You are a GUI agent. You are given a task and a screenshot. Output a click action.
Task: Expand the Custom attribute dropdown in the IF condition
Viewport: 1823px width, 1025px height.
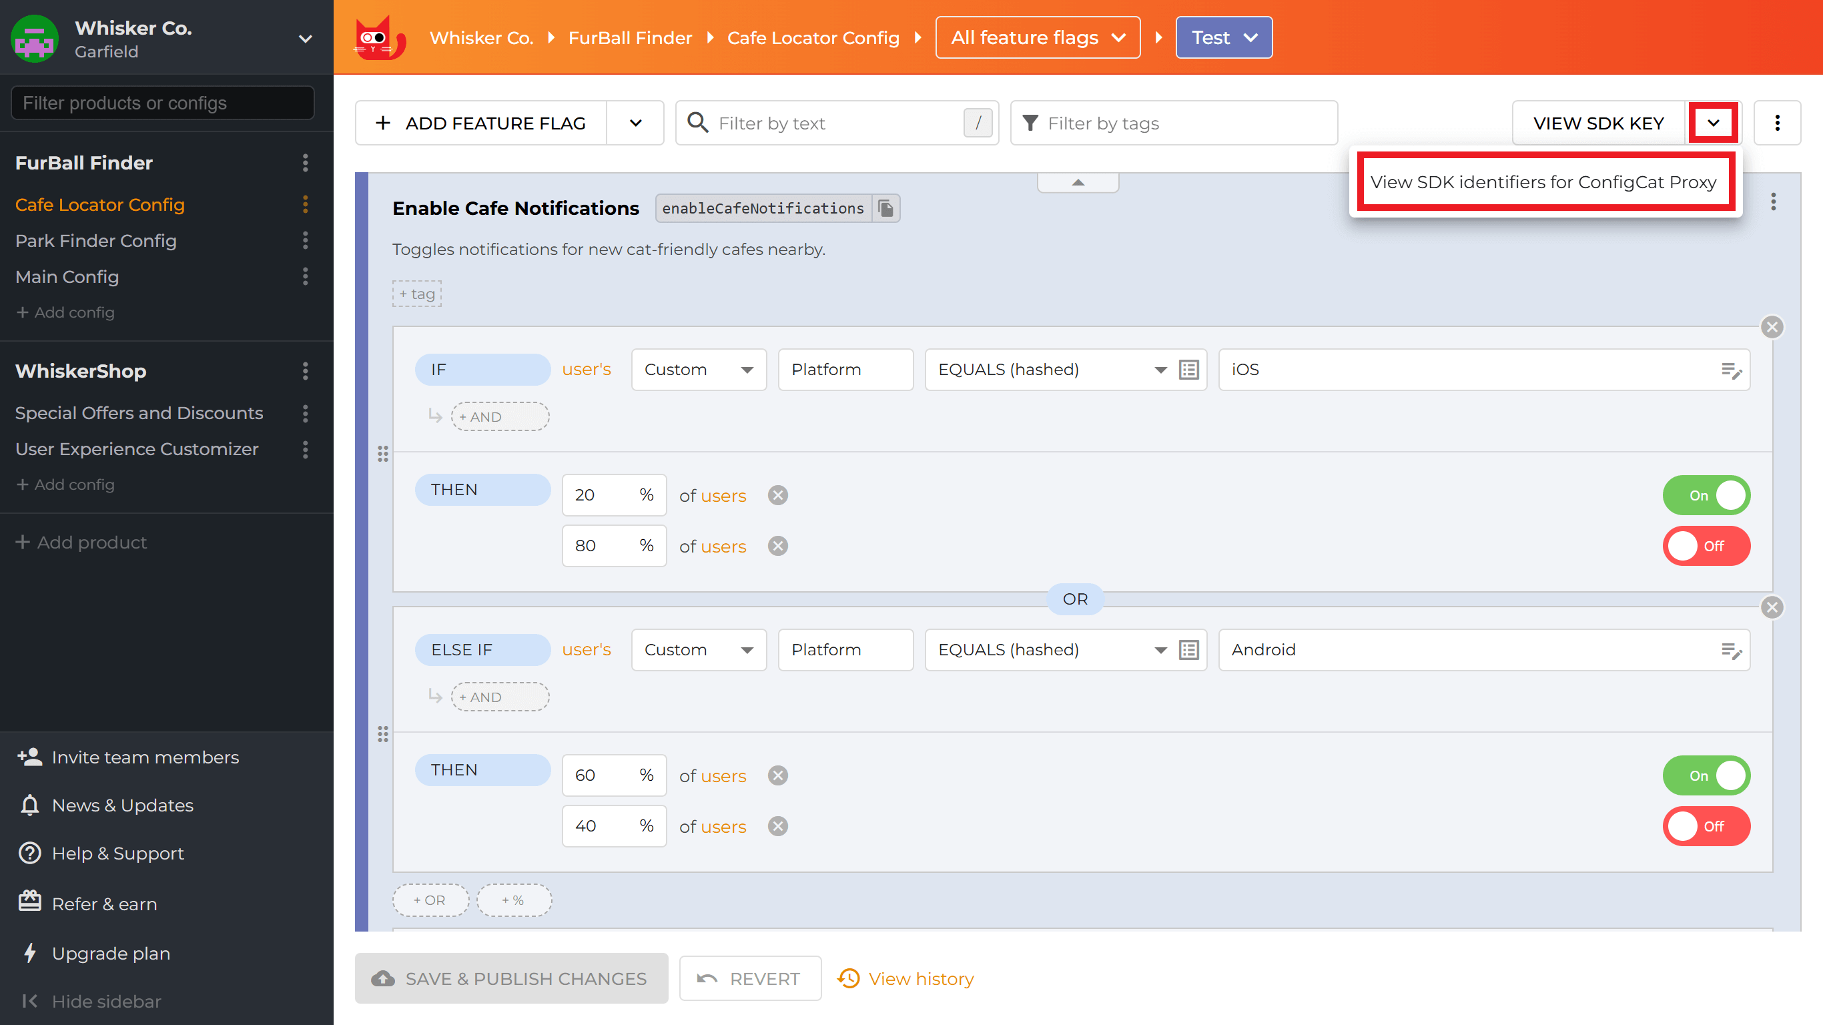698,369
